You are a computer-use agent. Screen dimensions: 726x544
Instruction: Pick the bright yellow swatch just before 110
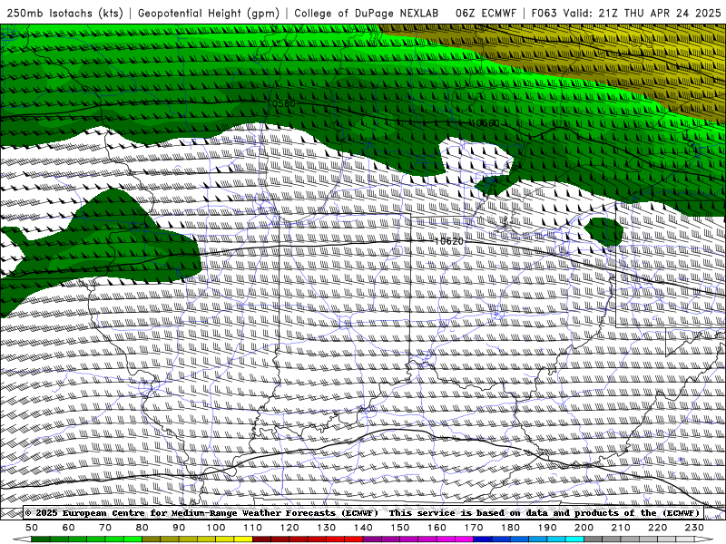[243, 539]
